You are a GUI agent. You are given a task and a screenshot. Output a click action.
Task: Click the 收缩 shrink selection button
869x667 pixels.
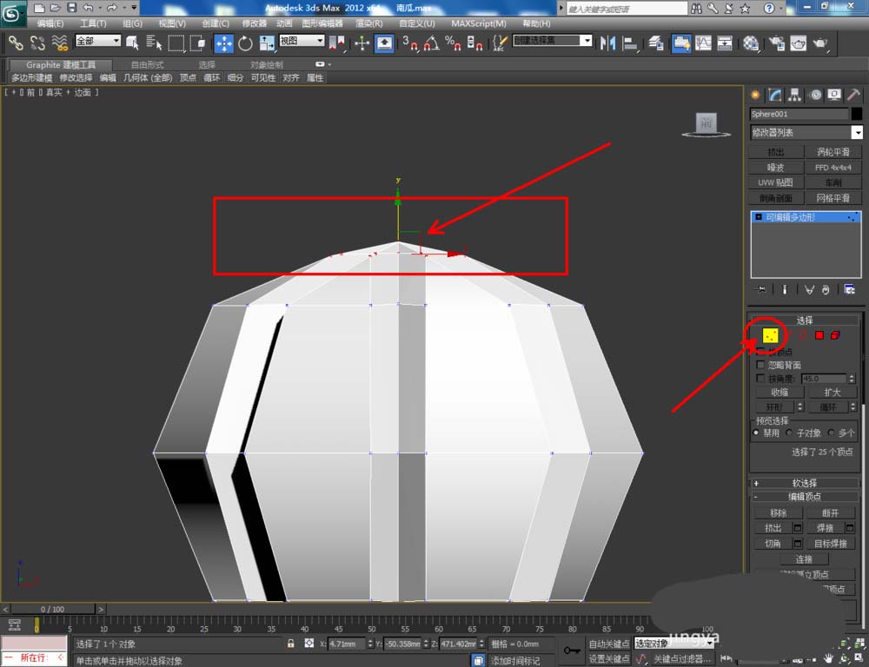779,393
